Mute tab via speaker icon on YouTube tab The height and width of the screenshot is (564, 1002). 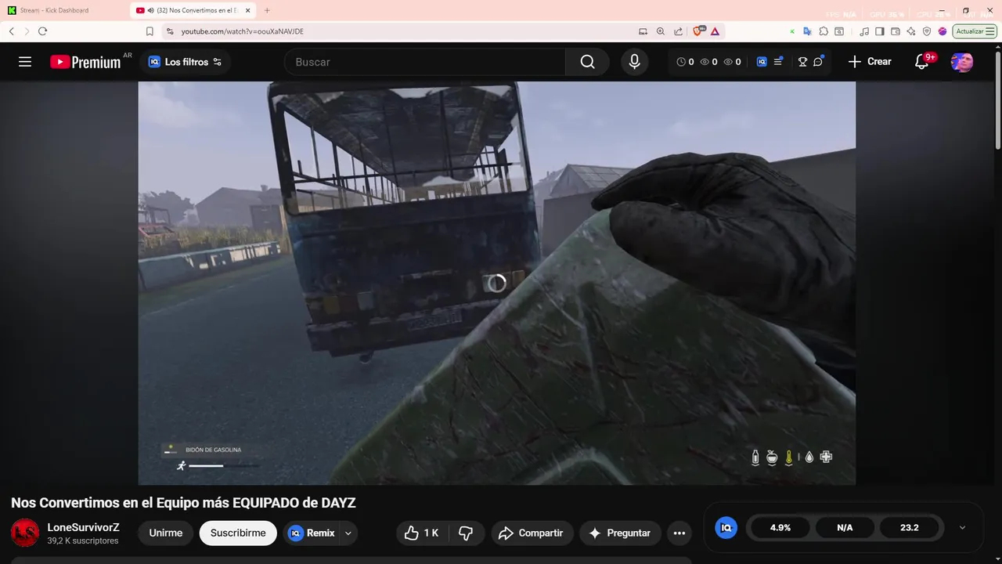150,10
